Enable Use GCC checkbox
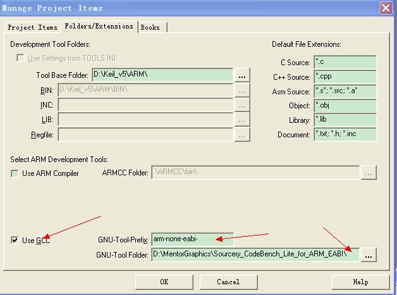The width and height of the screenshot is (397, 295). (x=15, y=240)
